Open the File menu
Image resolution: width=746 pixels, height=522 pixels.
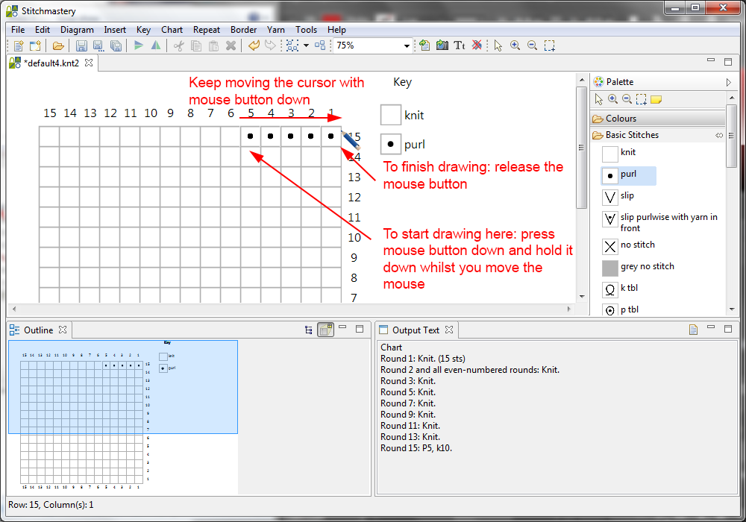18,30
